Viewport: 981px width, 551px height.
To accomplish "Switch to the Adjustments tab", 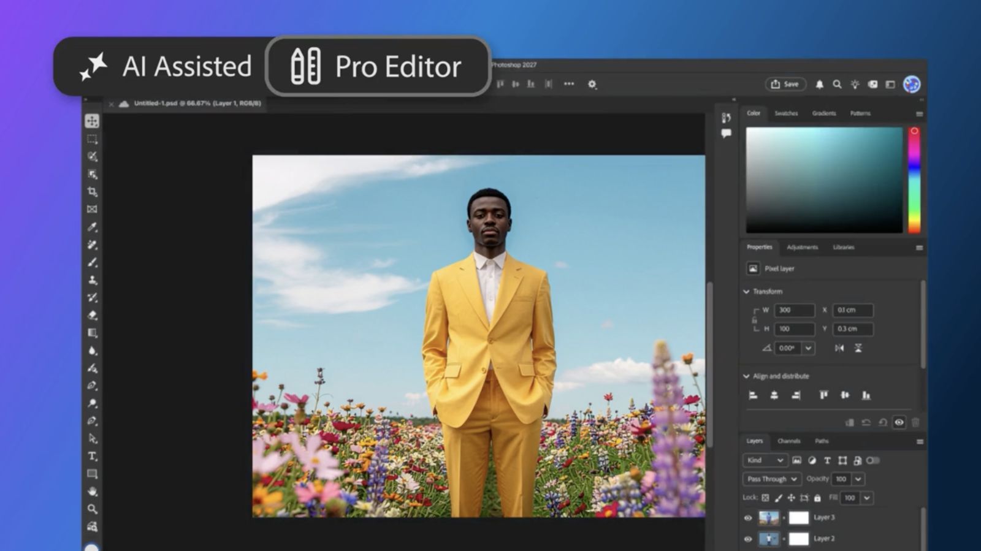I will click(x=802, y=248).
